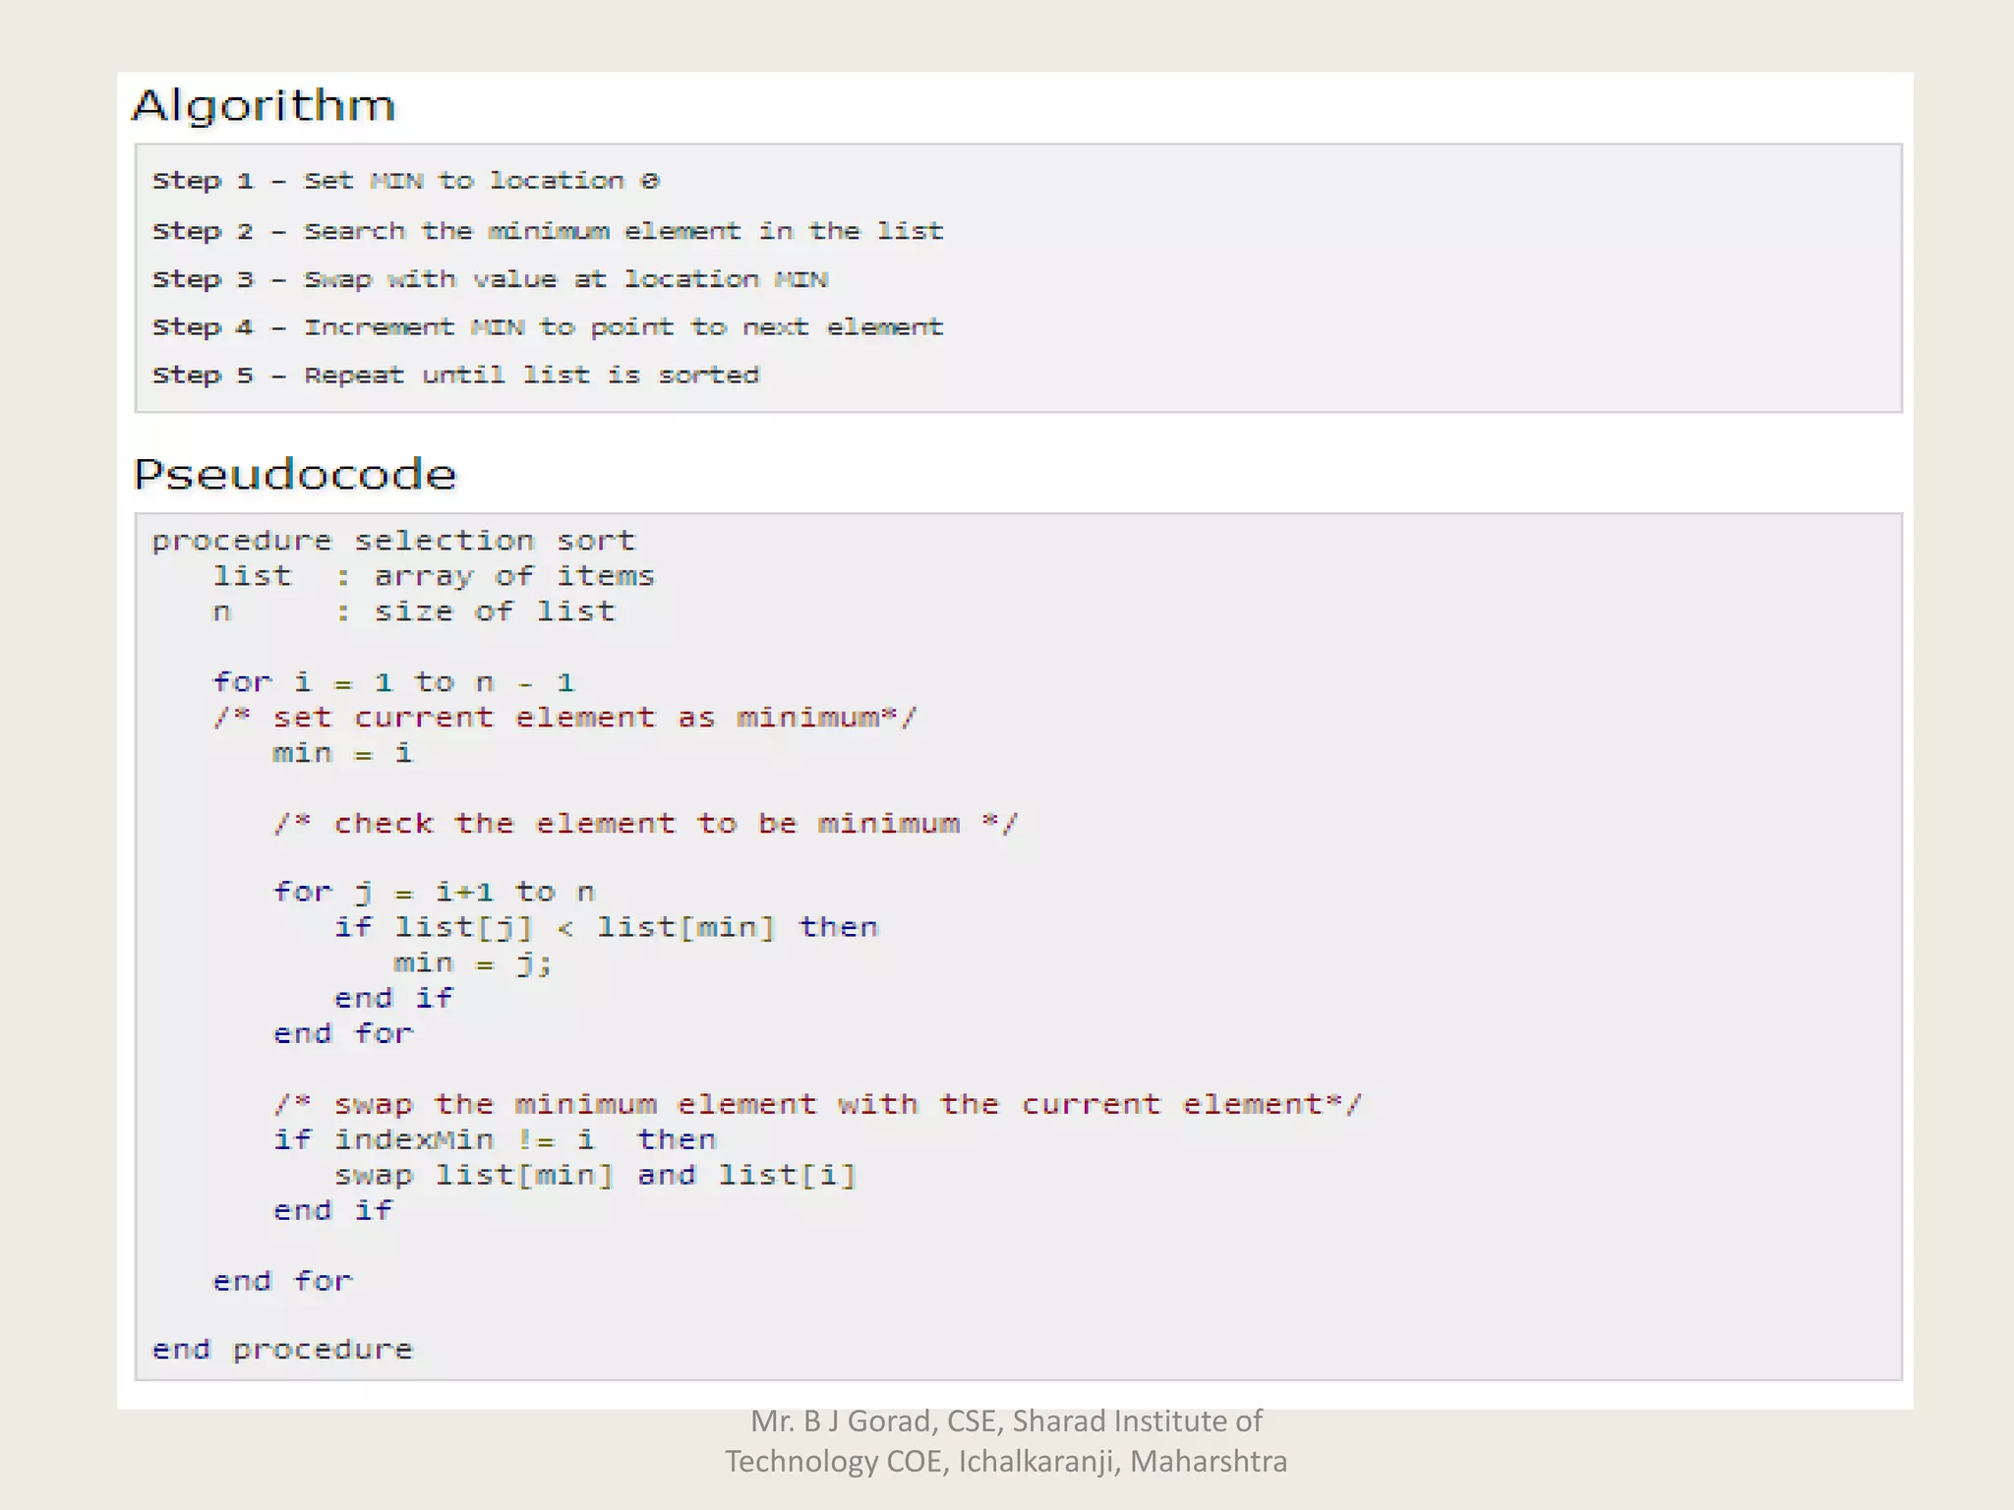The width and height of the screenshot is (2014, 1510).
Task: Click the Algorithm heading
Action: (264, 105)
